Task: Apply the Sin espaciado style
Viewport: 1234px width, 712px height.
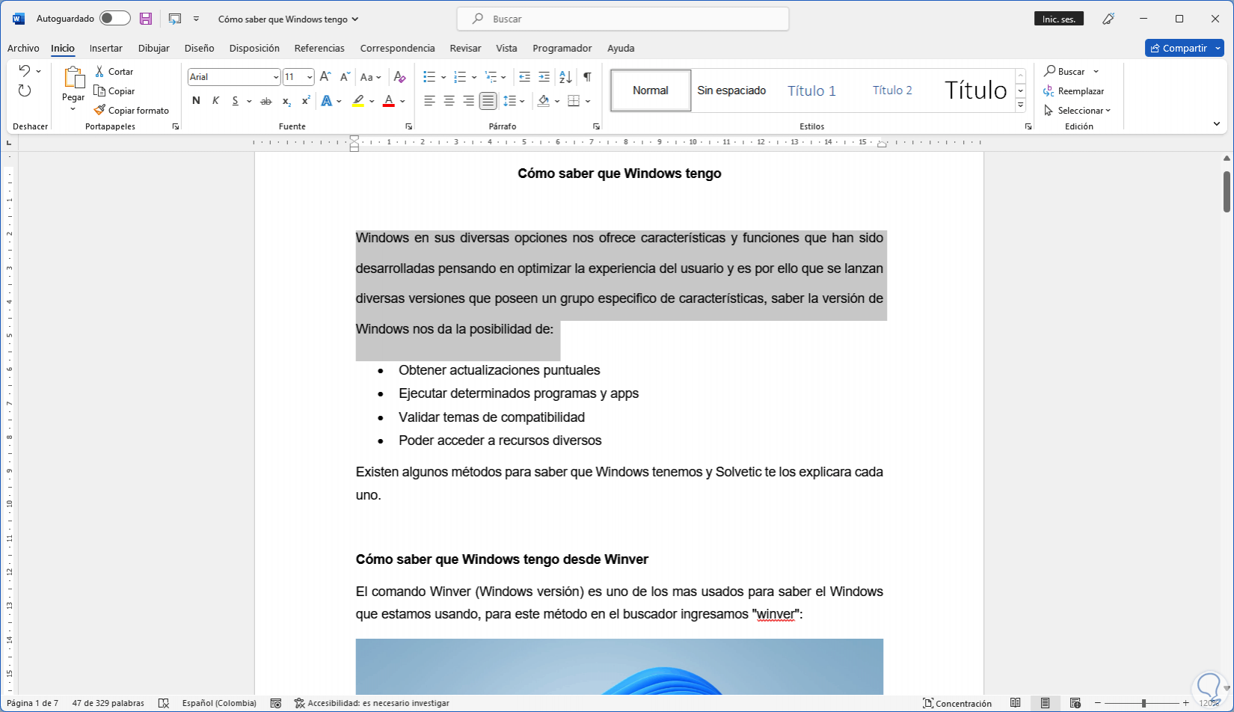Action: 731,90
